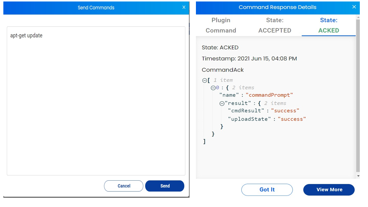Screen dimensions: 368x207
Task: Click the cmdResult "success" value
Action: (285, 111)
